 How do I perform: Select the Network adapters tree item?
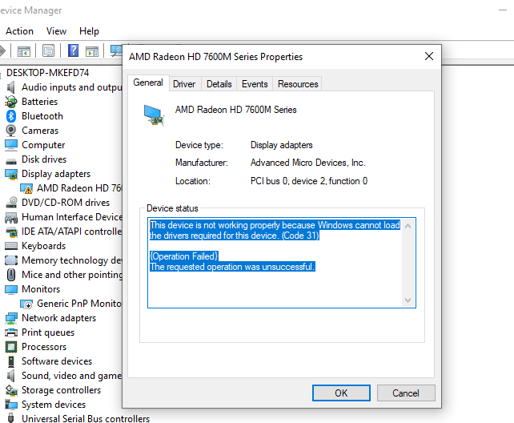(59, 318)
